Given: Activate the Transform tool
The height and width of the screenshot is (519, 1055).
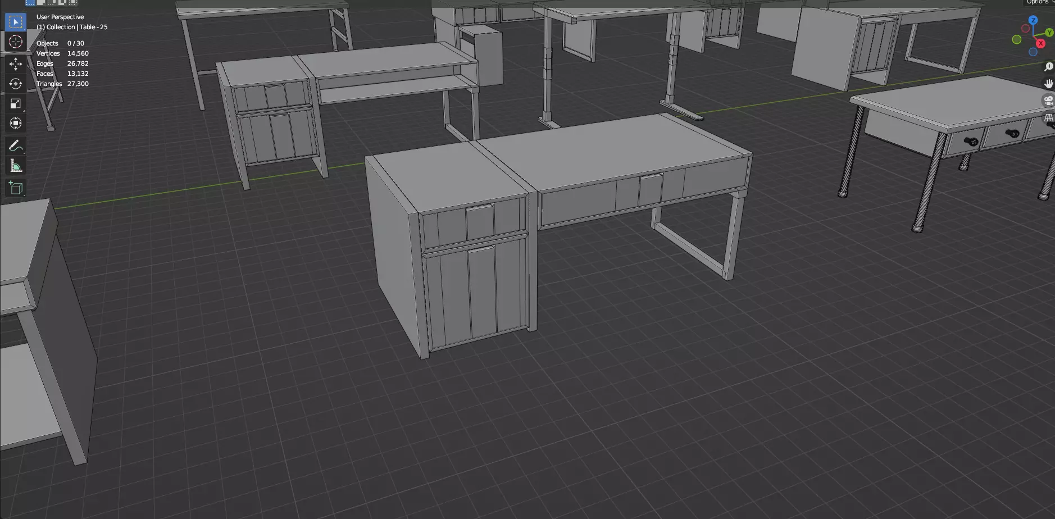Looking at the screenshot, I should coord(16,123).
